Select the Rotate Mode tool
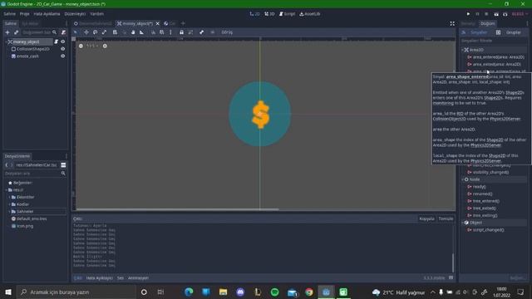The width and height of the screenshot is (532, 299). pos(95,32)
